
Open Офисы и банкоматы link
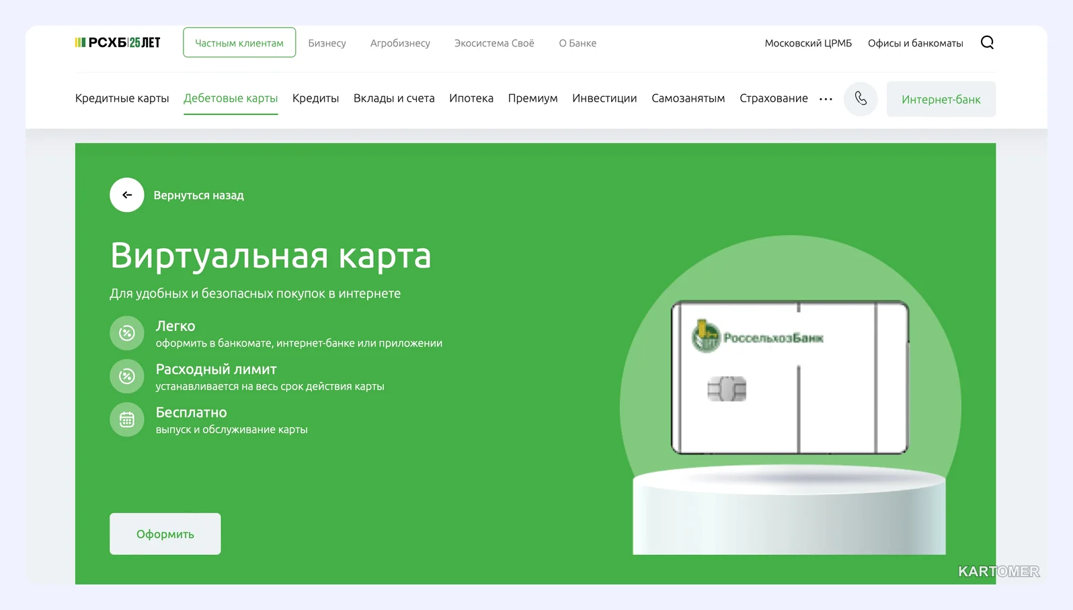915,43
